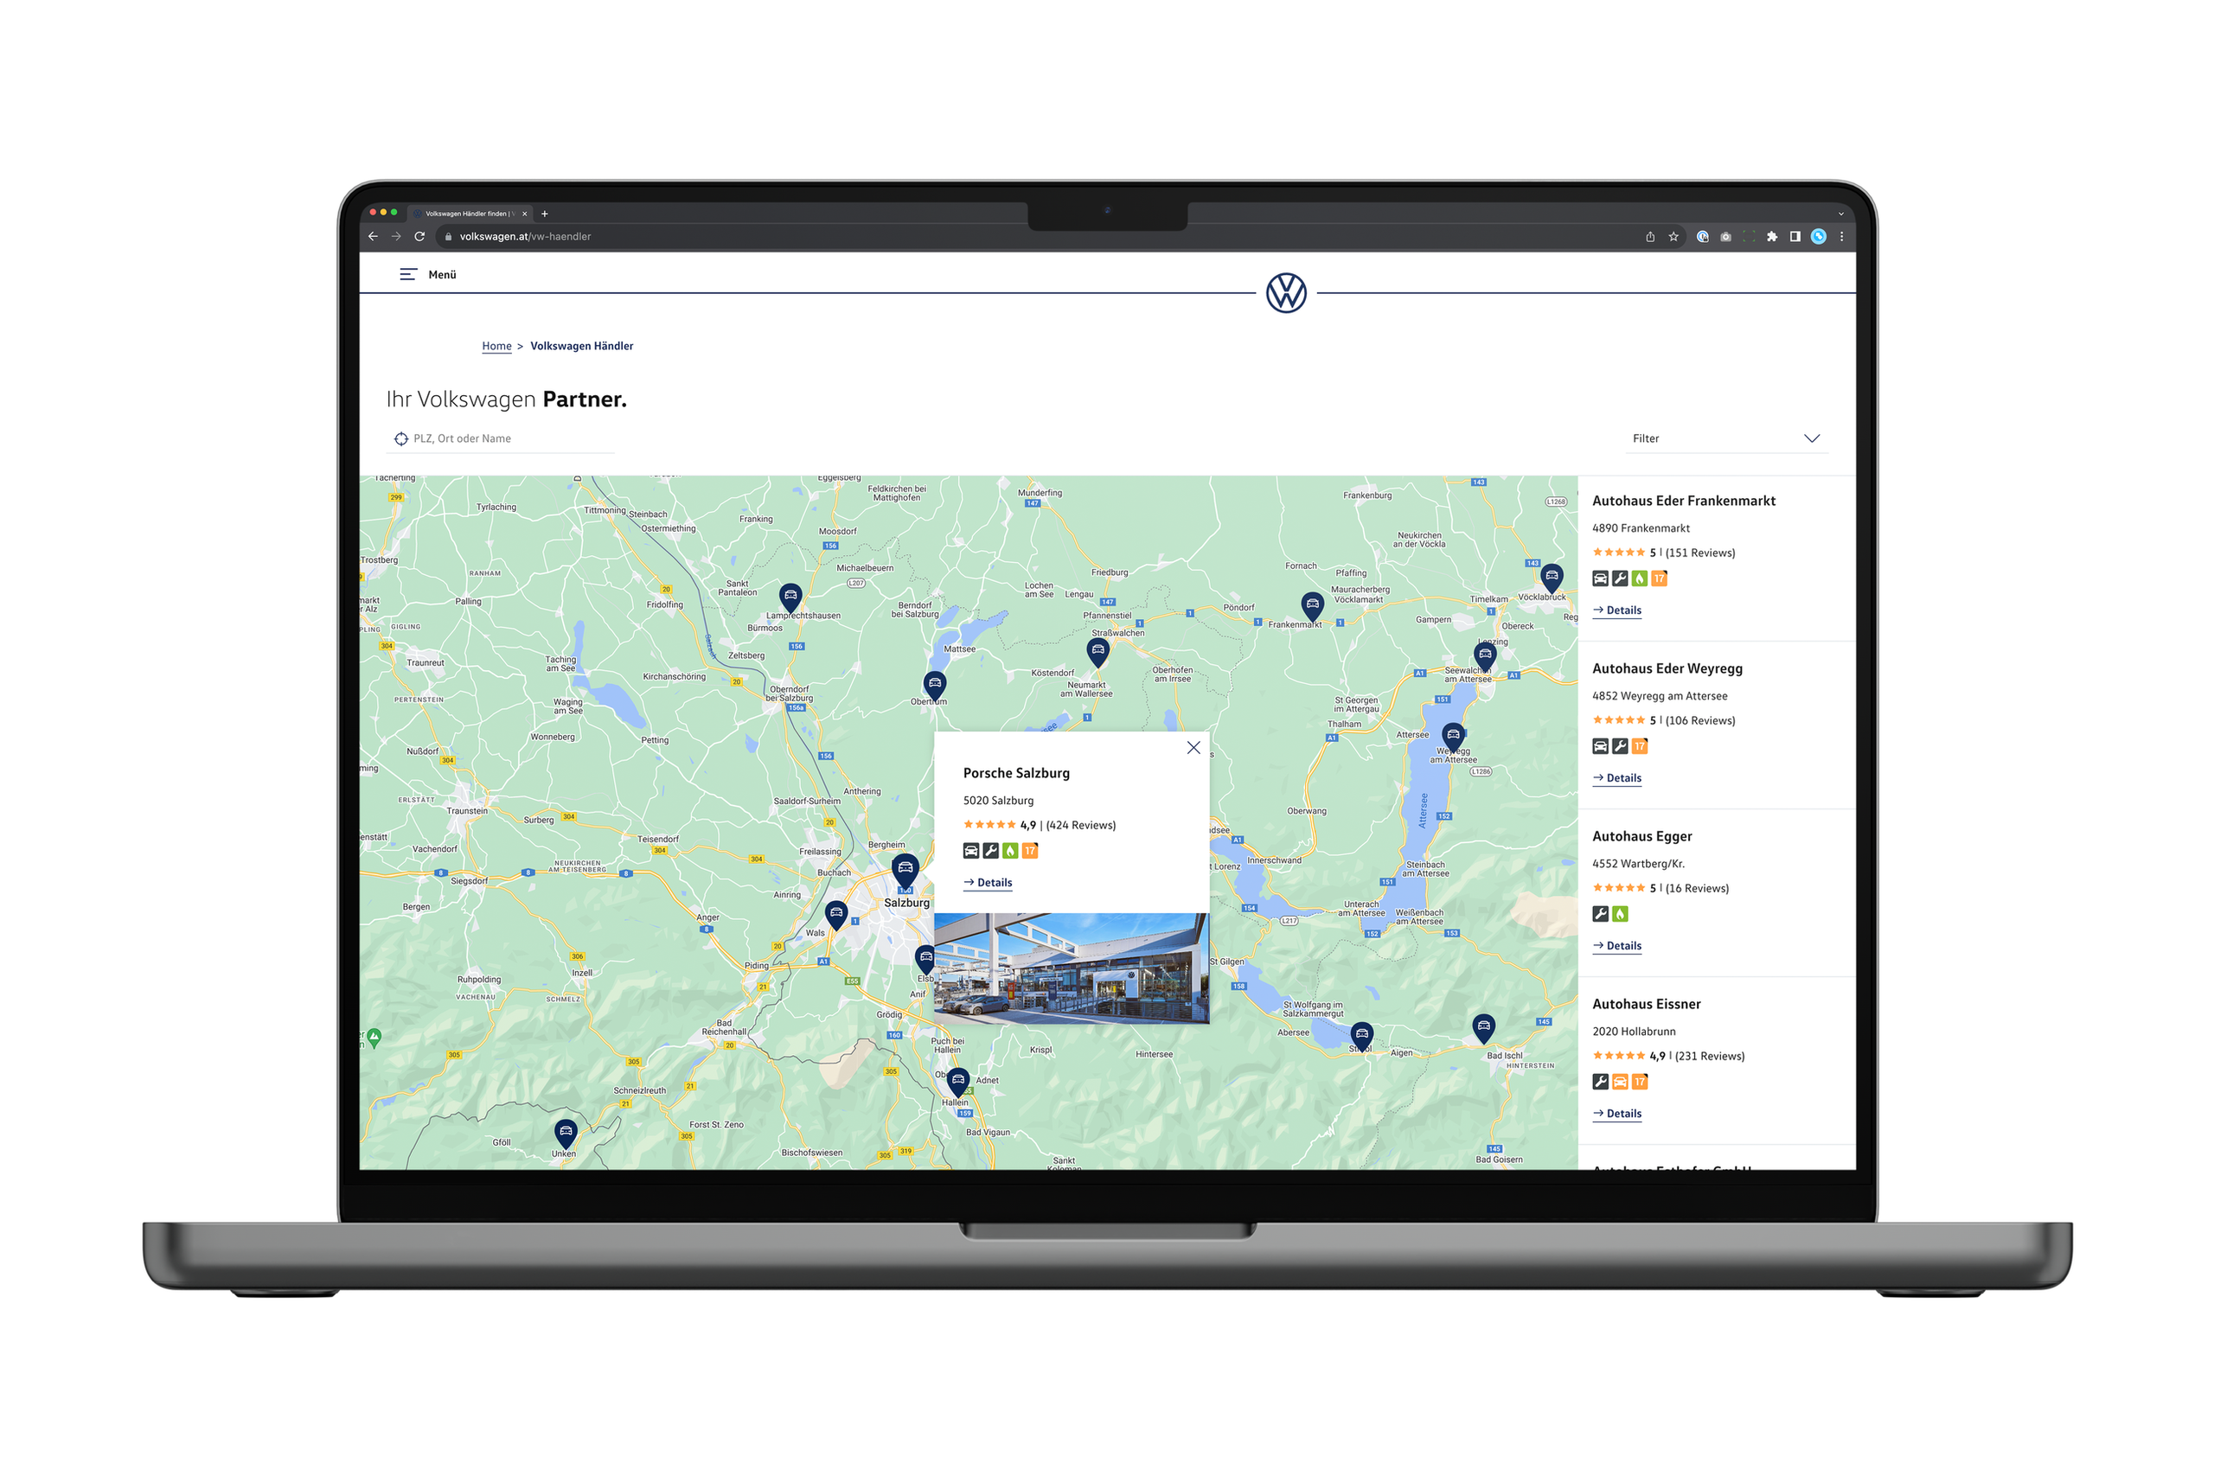Select the Volkswagen Händler finden tab
Viewport: 2214px width, 1476px height.
pyautogui.click(x=468, y=214)
